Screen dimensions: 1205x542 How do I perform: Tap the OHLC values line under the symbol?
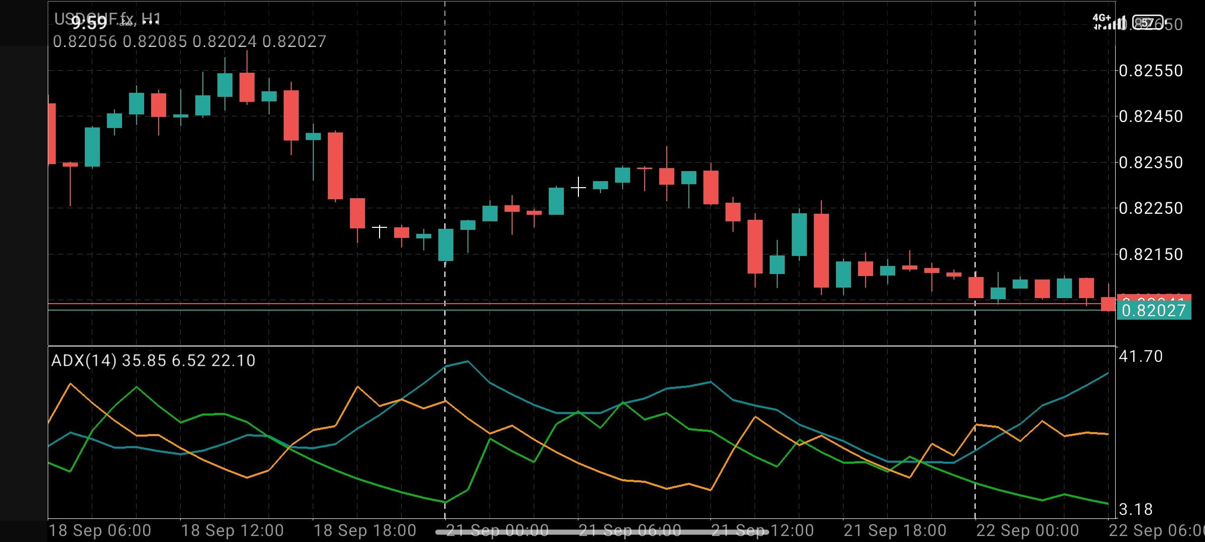[190, 41]
